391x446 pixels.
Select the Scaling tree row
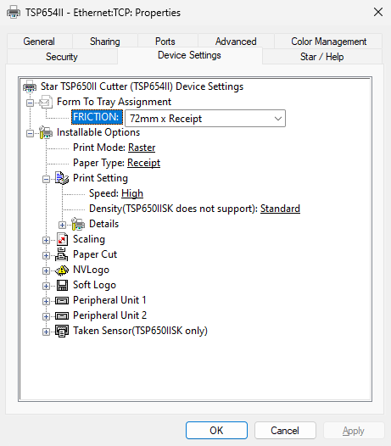click(x=89, y=239)
